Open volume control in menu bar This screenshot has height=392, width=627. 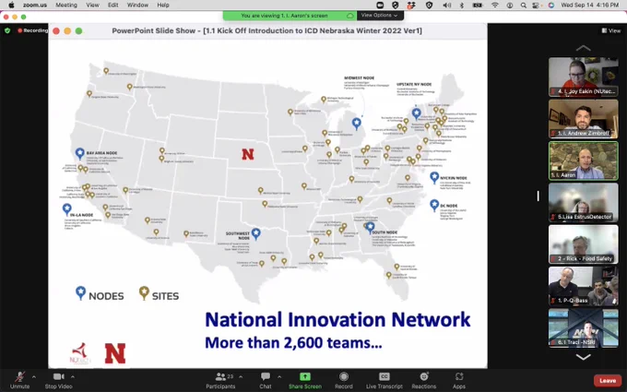(x=446, y=5)
